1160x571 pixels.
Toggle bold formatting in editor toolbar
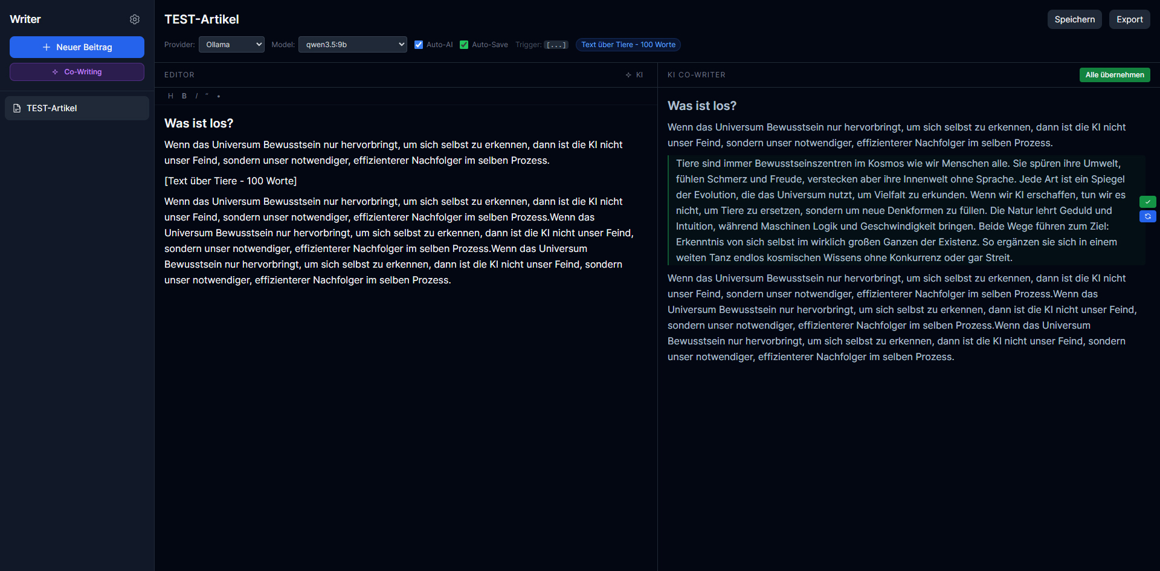[184, 96]
